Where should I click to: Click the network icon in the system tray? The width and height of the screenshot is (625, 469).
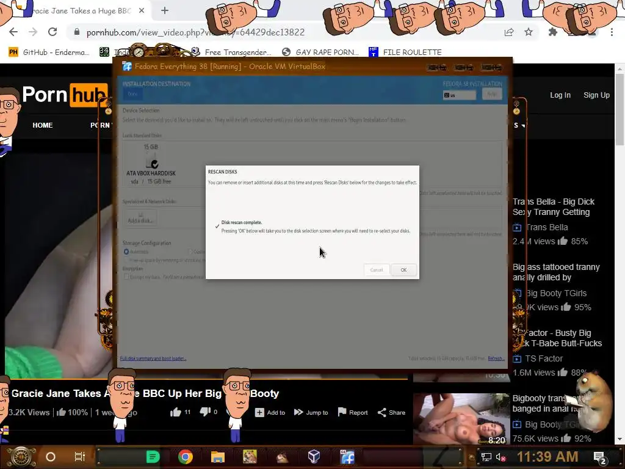click(486, 457)
